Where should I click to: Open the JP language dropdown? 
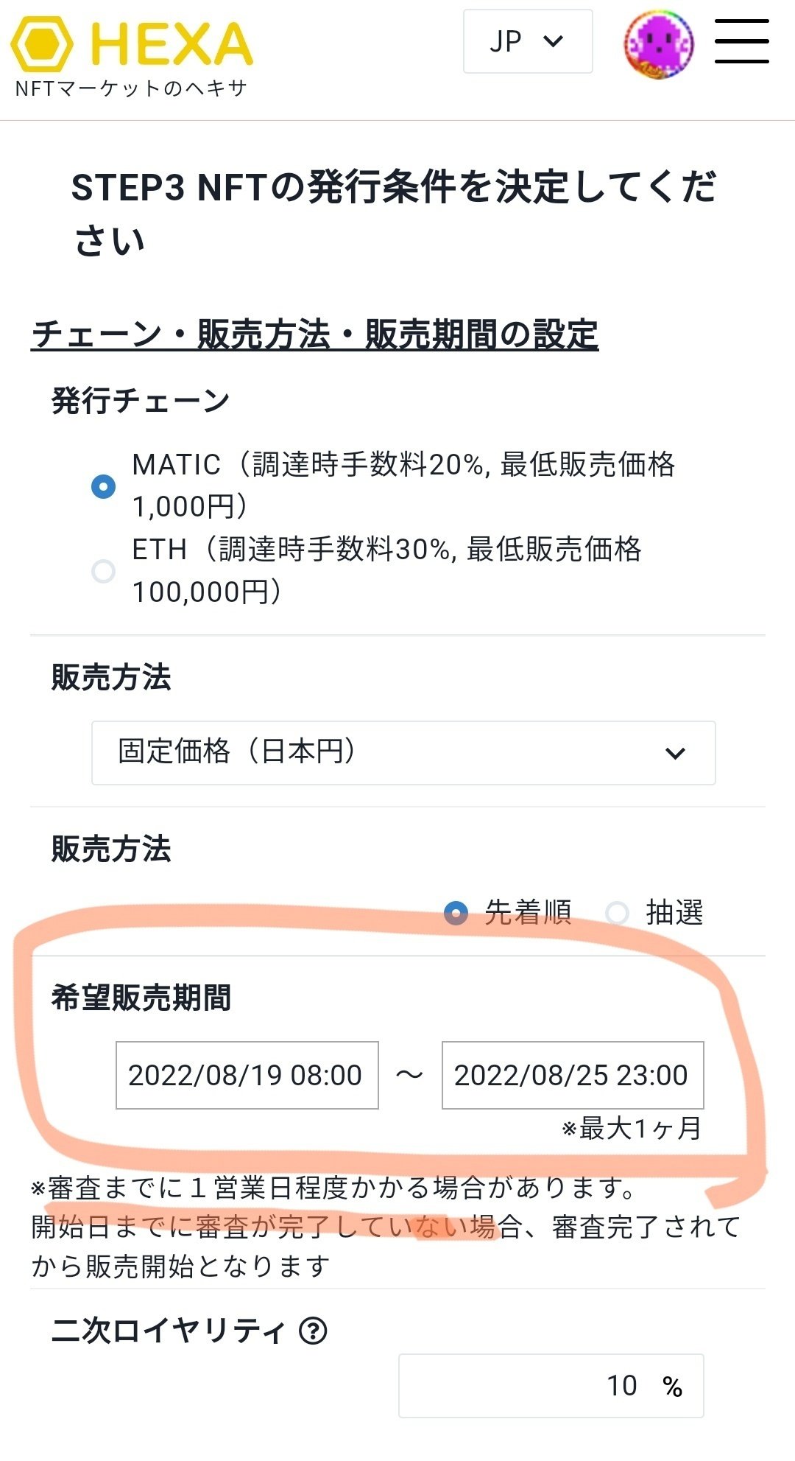coord(527,41)
